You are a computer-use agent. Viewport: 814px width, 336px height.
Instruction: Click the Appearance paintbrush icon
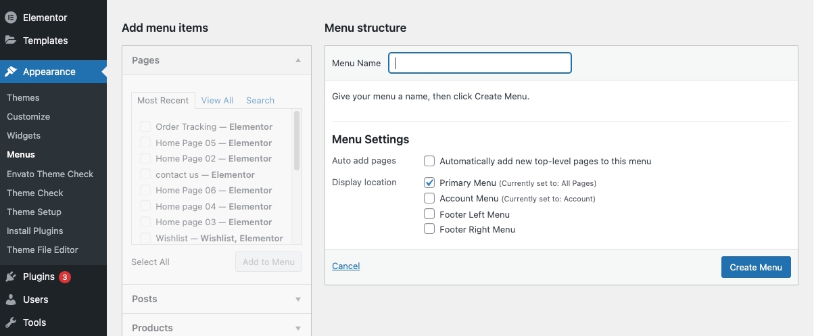click(x=11, y=72)
